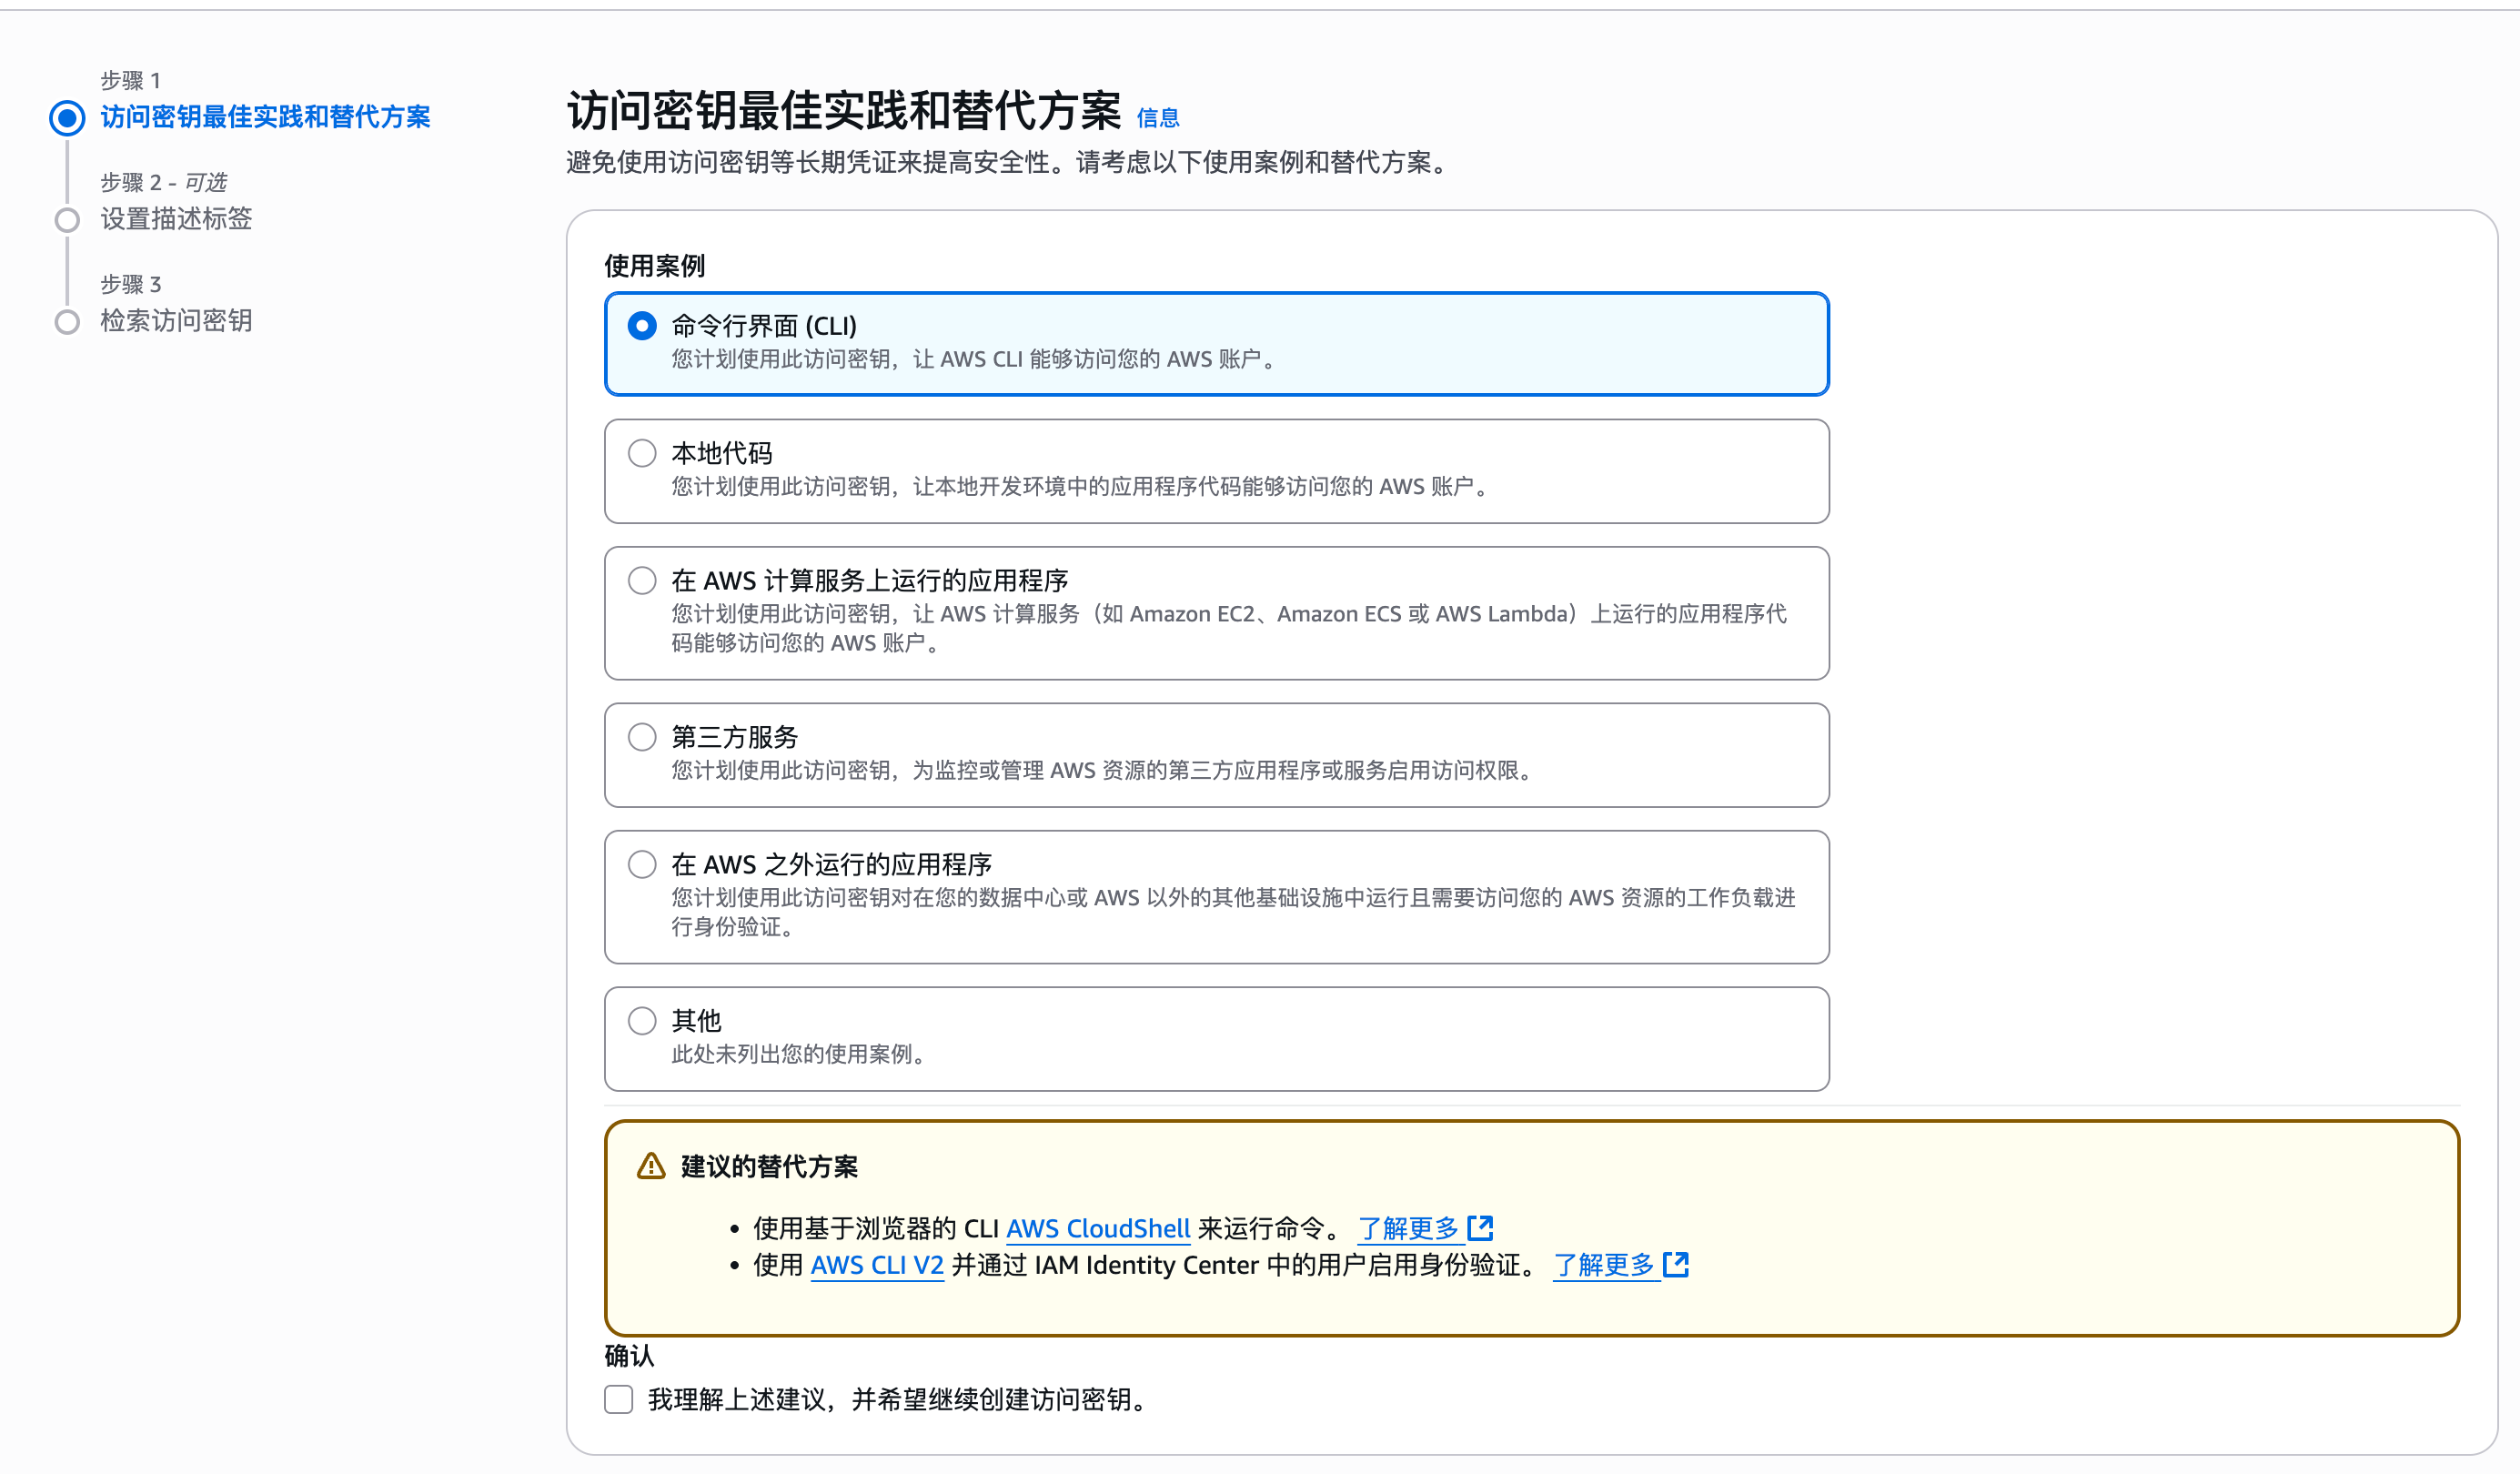Click step 1 indicator circle in wizard sidebar
The width and height of the screenshot is (2520, 1474).
[67, 118]
